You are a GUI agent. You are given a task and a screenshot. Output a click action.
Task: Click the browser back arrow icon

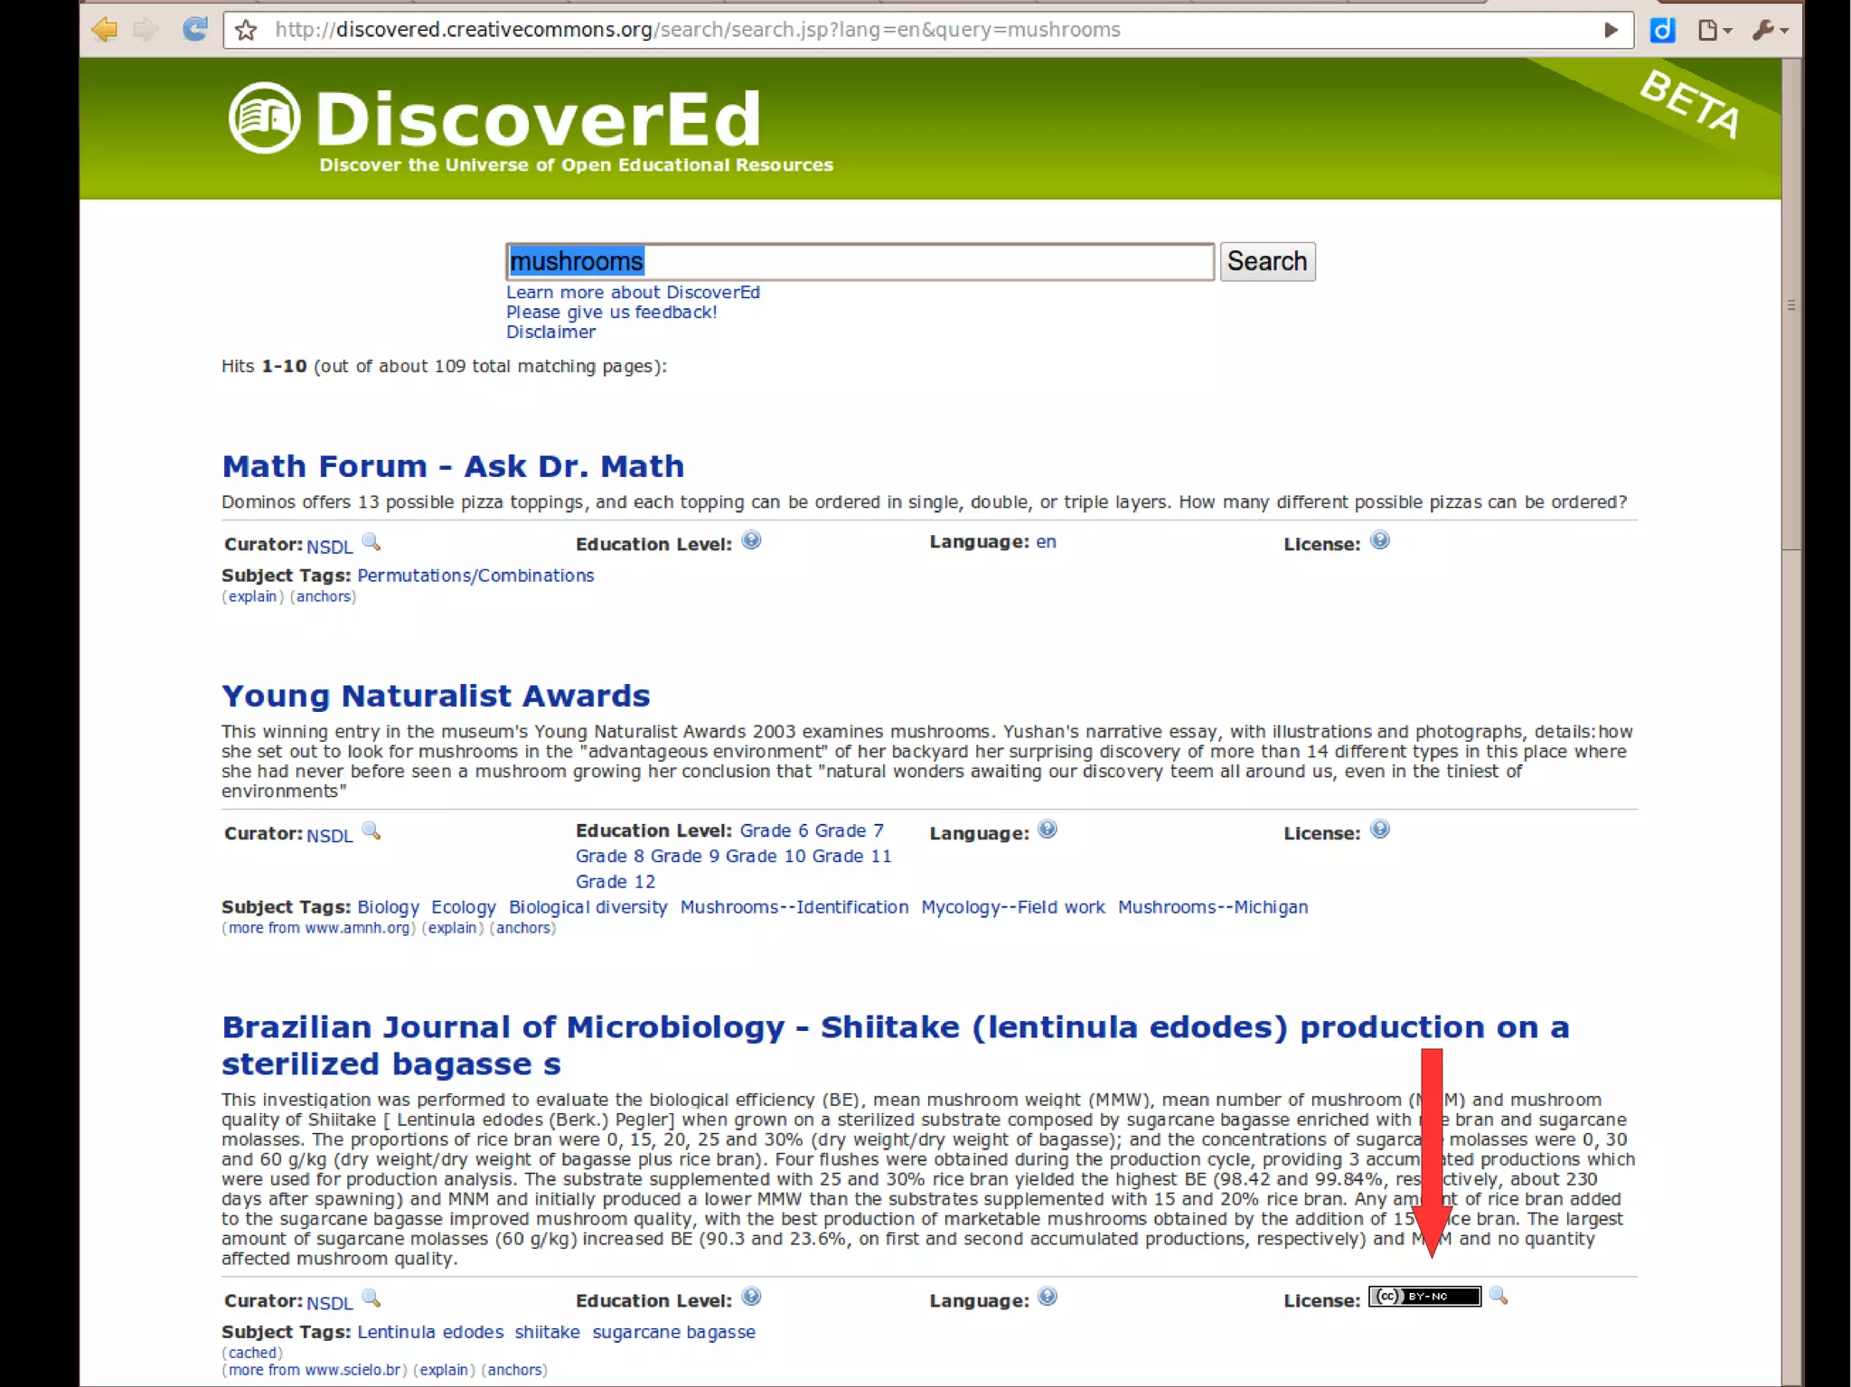[x=105, y=30]
